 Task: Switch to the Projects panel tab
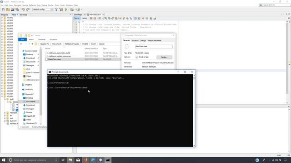pyautogui.click(x=5, y=14)
